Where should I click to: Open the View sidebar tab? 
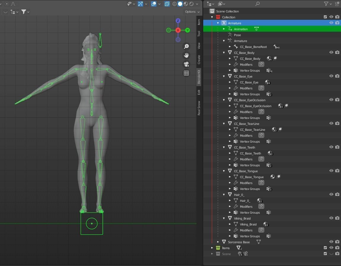pos(199,46)
